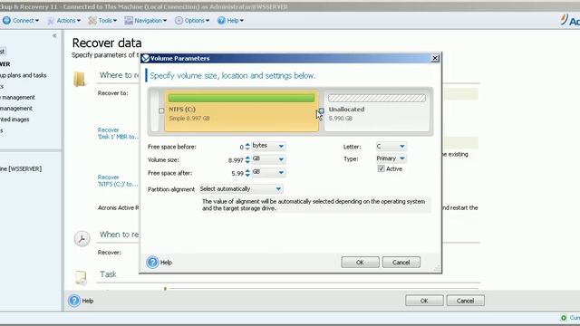The height and width of the screenshot is (326, 580).
Task: Click the Volume Parameters title icon
Action: 146,58
